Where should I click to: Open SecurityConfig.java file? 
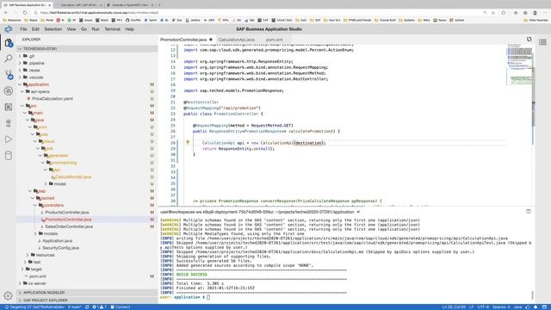pos(60,248)
